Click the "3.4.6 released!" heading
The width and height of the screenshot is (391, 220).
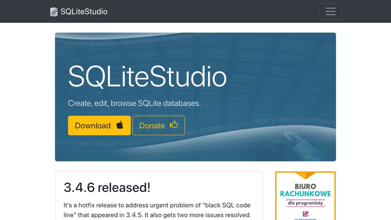pyautogui.click(x=107, y=187)
